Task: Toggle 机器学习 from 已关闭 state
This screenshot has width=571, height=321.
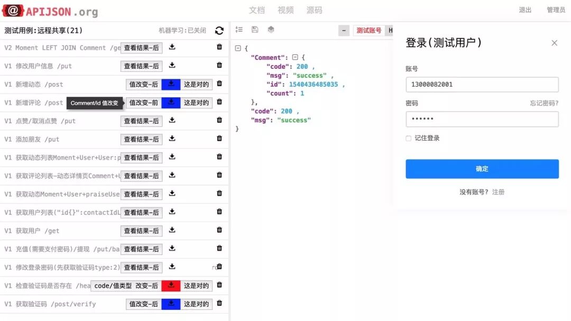Action: (x=183, y=31)
